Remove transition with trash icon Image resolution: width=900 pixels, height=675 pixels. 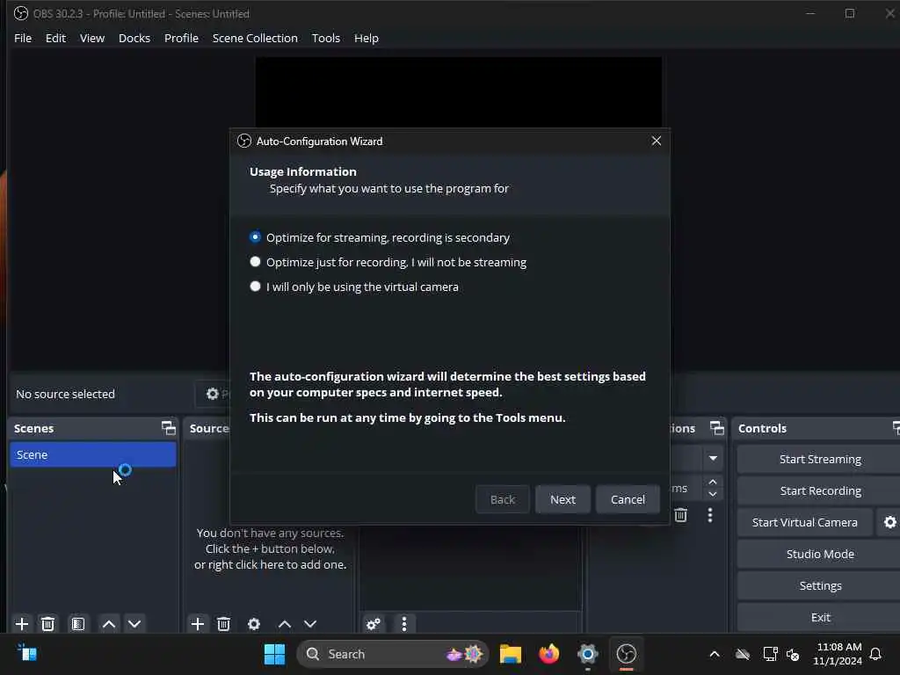click(681, 515)
